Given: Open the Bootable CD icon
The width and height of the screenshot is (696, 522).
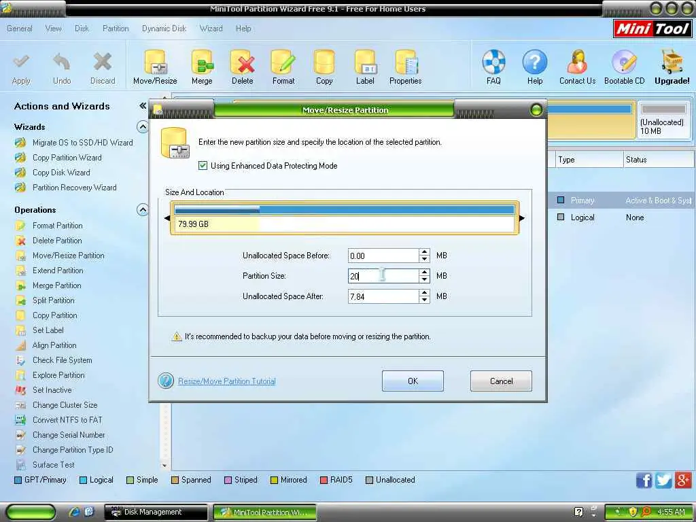Looking at the screenshot, I should (x=624, y=62).
